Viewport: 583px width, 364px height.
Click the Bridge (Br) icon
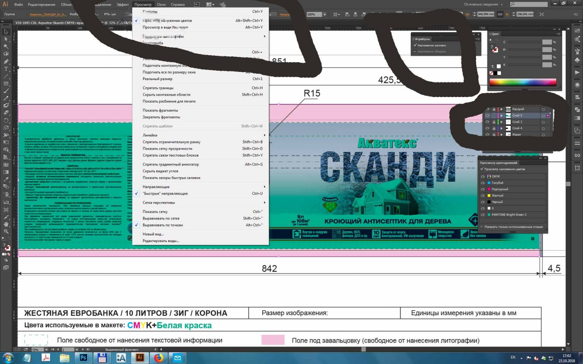(x=197, y=4)
